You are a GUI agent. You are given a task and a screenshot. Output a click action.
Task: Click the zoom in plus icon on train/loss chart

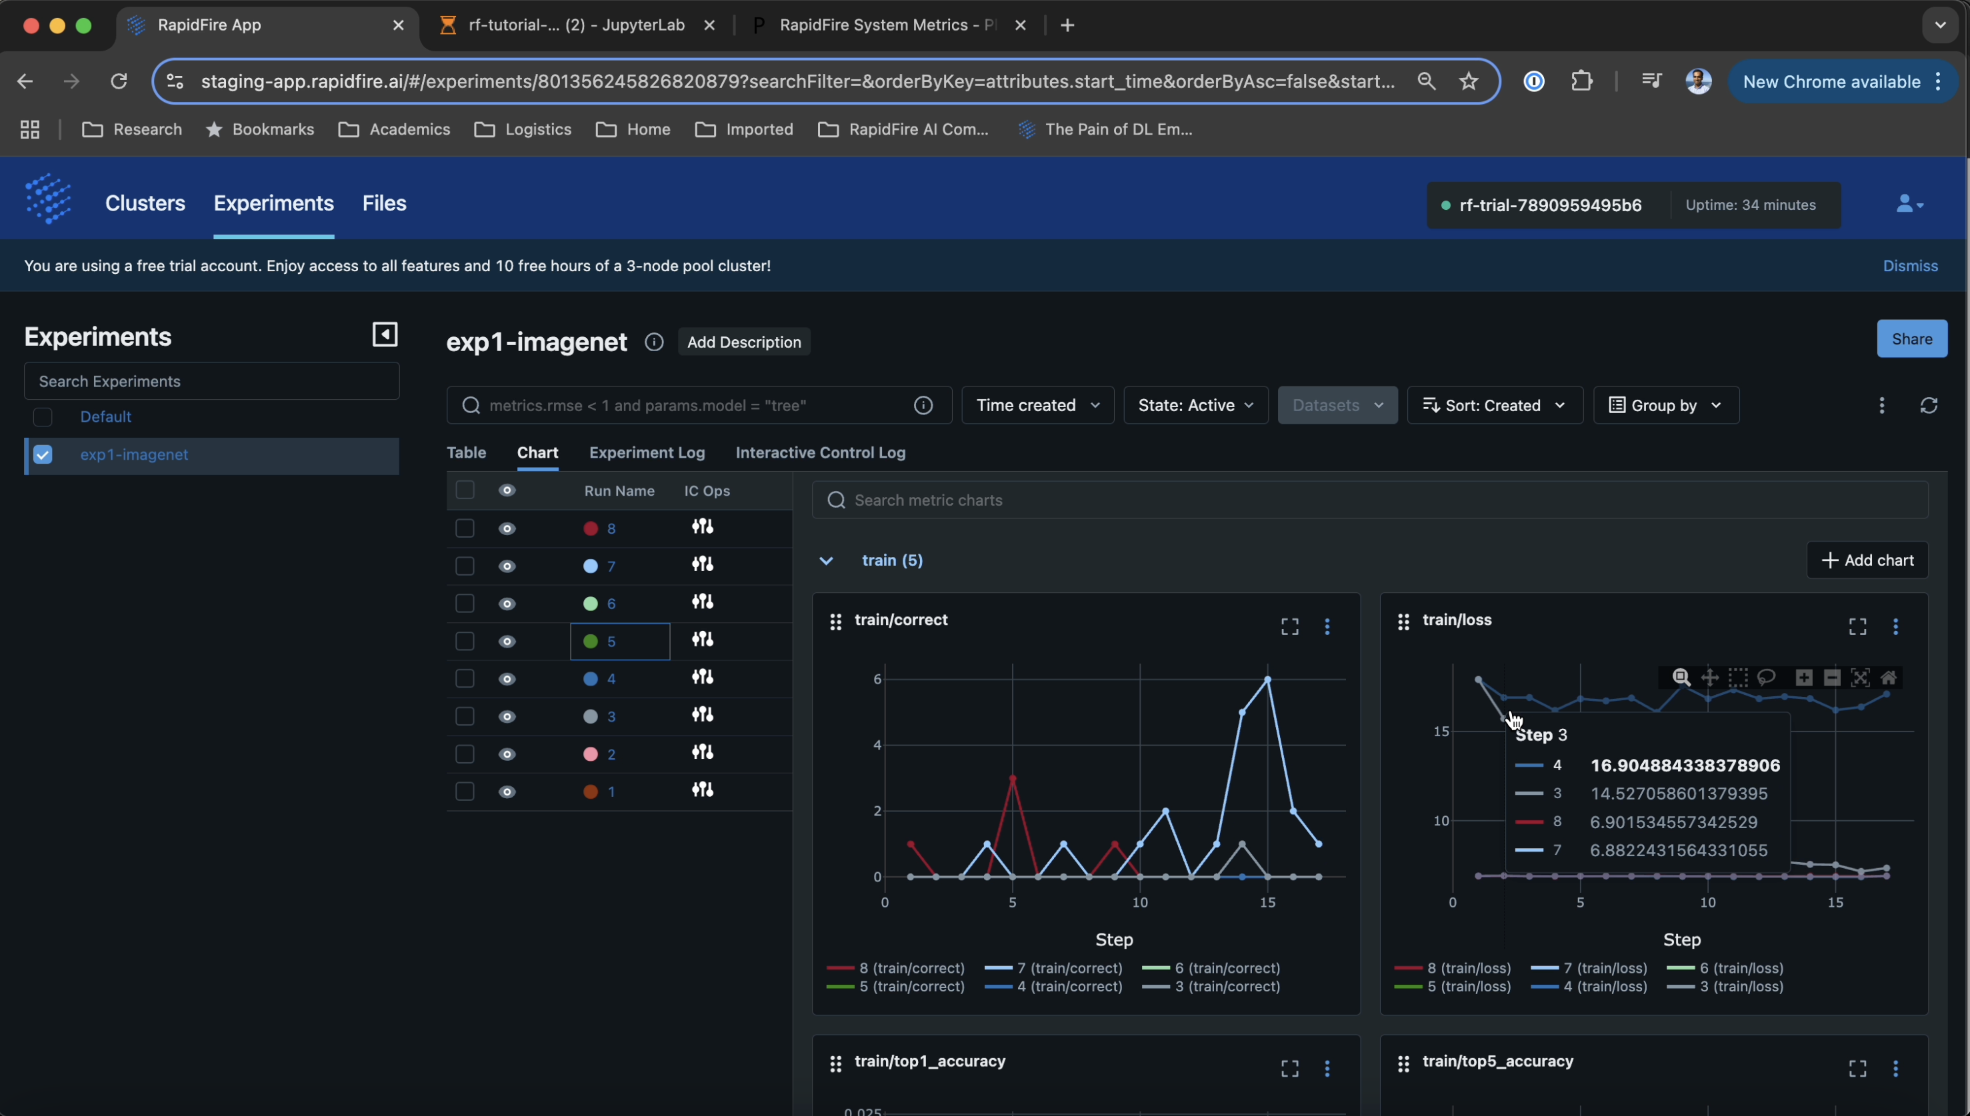click(1803, 678)
